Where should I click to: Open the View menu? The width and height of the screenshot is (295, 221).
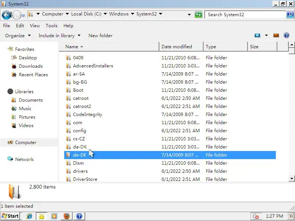tap(35, 26)
